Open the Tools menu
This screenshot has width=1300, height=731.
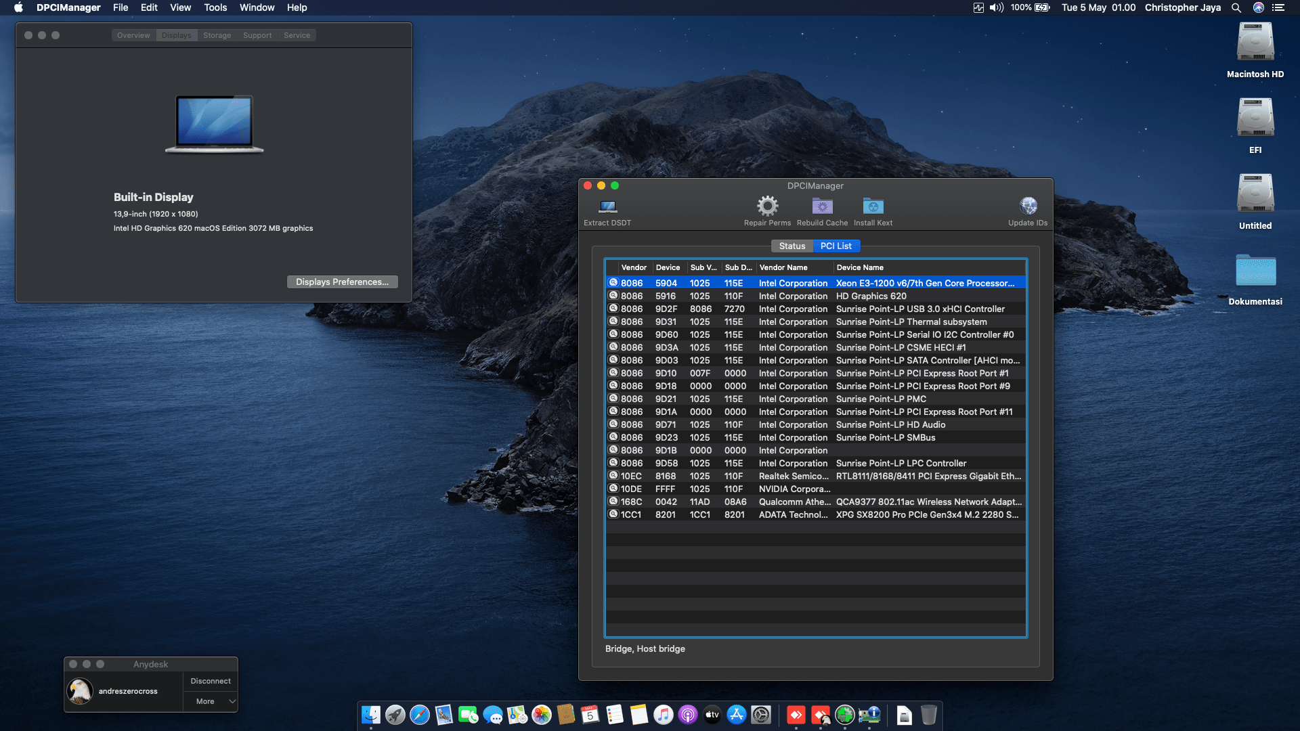215,7
